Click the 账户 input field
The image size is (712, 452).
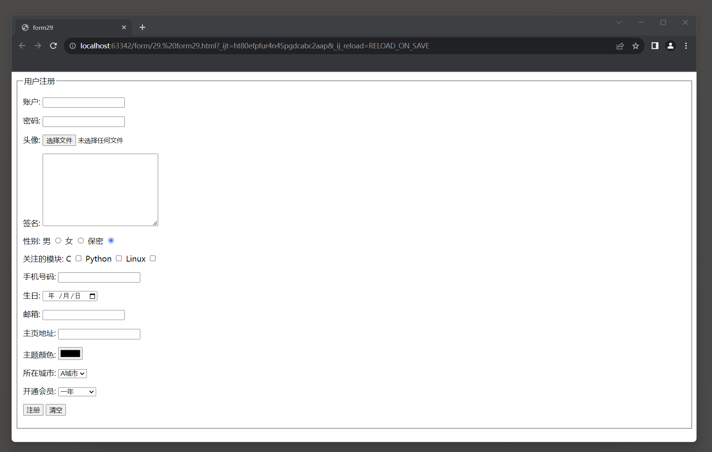pos(84,103)
